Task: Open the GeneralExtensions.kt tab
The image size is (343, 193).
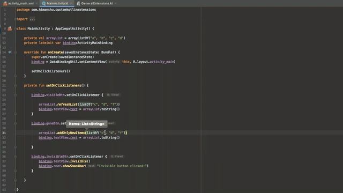Action: point(97,3)
